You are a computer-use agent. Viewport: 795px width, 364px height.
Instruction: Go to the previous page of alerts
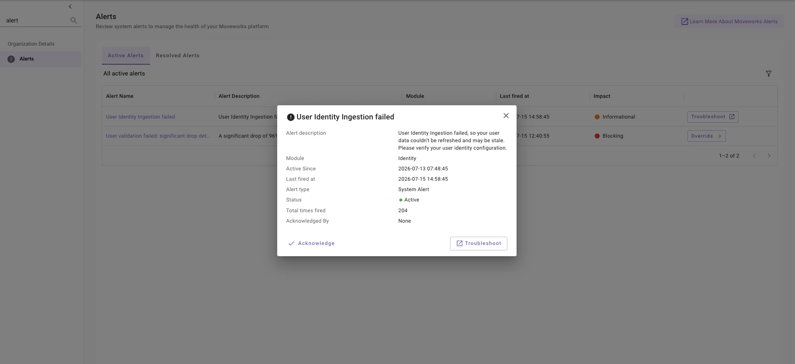(x=754, y=156)
